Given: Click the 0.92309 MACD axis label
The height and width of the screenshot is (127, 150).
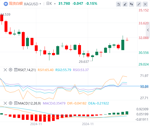Looking at the screenshot, I should [143, 109].
